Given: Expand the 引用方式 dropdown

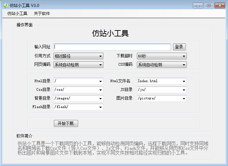Looking at the screenshot, I should click(78, 56).
